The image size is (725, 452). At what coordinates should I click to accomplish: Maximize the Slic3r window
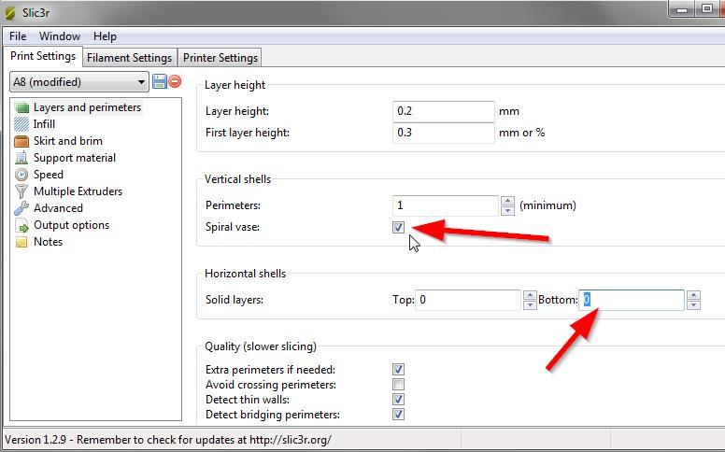707,8
